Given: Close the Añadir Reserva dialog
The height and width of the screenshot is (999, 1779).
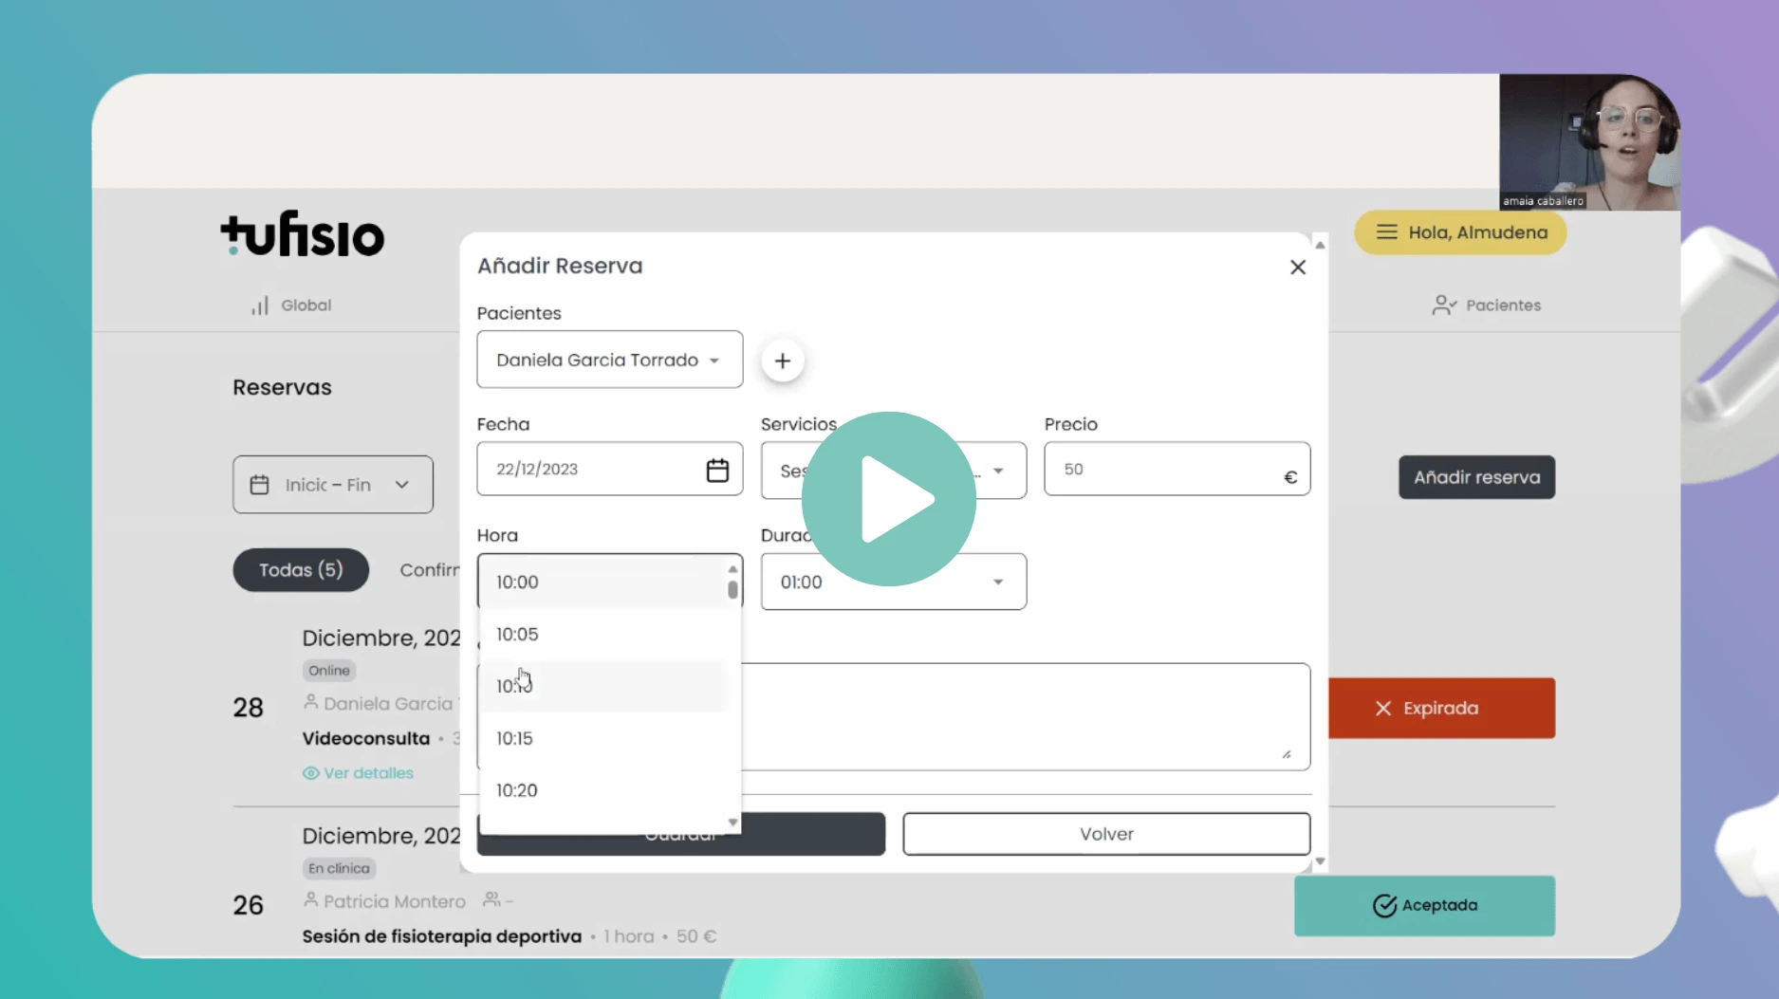Looking at the screenshot, I should coord(1298,268).
